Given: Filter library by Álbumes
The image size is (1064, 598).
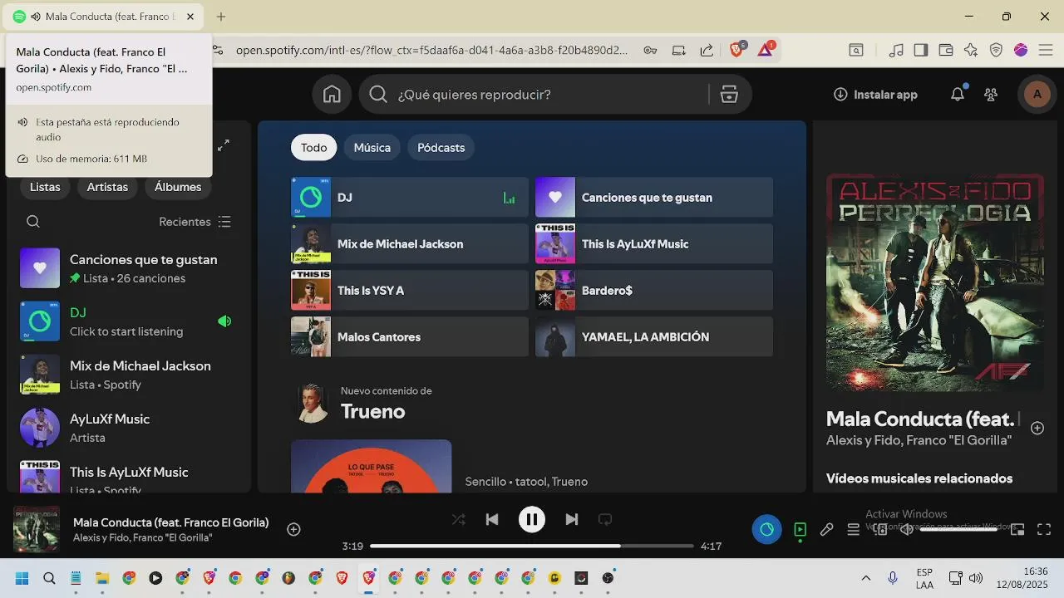Looking at the screenshot, I should pyautogui.click(x=178, y=187).
